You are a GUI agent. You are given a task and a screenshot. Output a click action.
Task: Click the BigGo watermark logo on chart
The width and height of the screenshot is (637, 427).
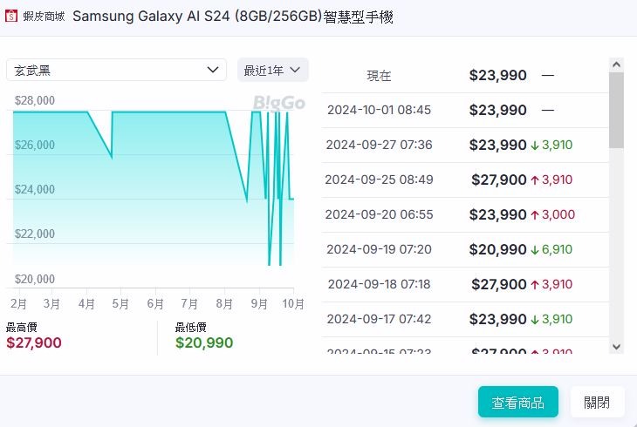278,103
